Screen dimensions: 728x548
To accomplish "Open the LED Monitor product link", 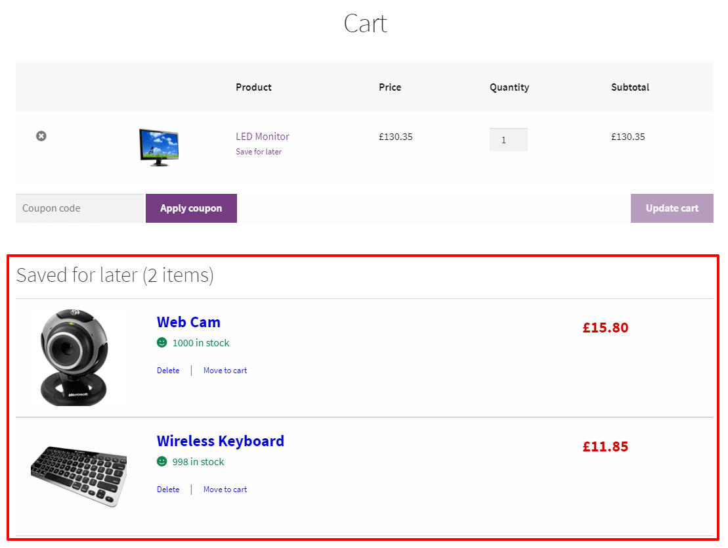I will pos(263,137).
